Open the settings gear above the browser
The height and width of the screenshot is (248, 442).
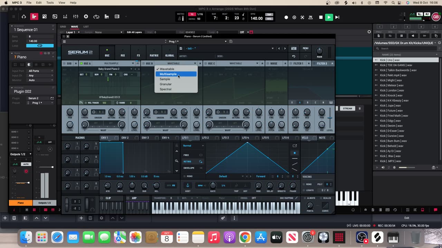tap(369, 32)
